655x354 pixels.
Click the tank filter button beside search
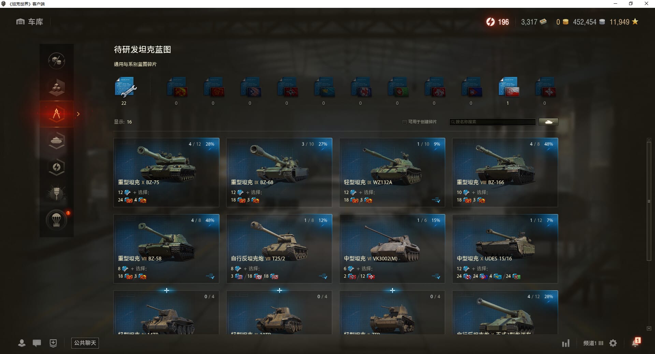[549, 122]
